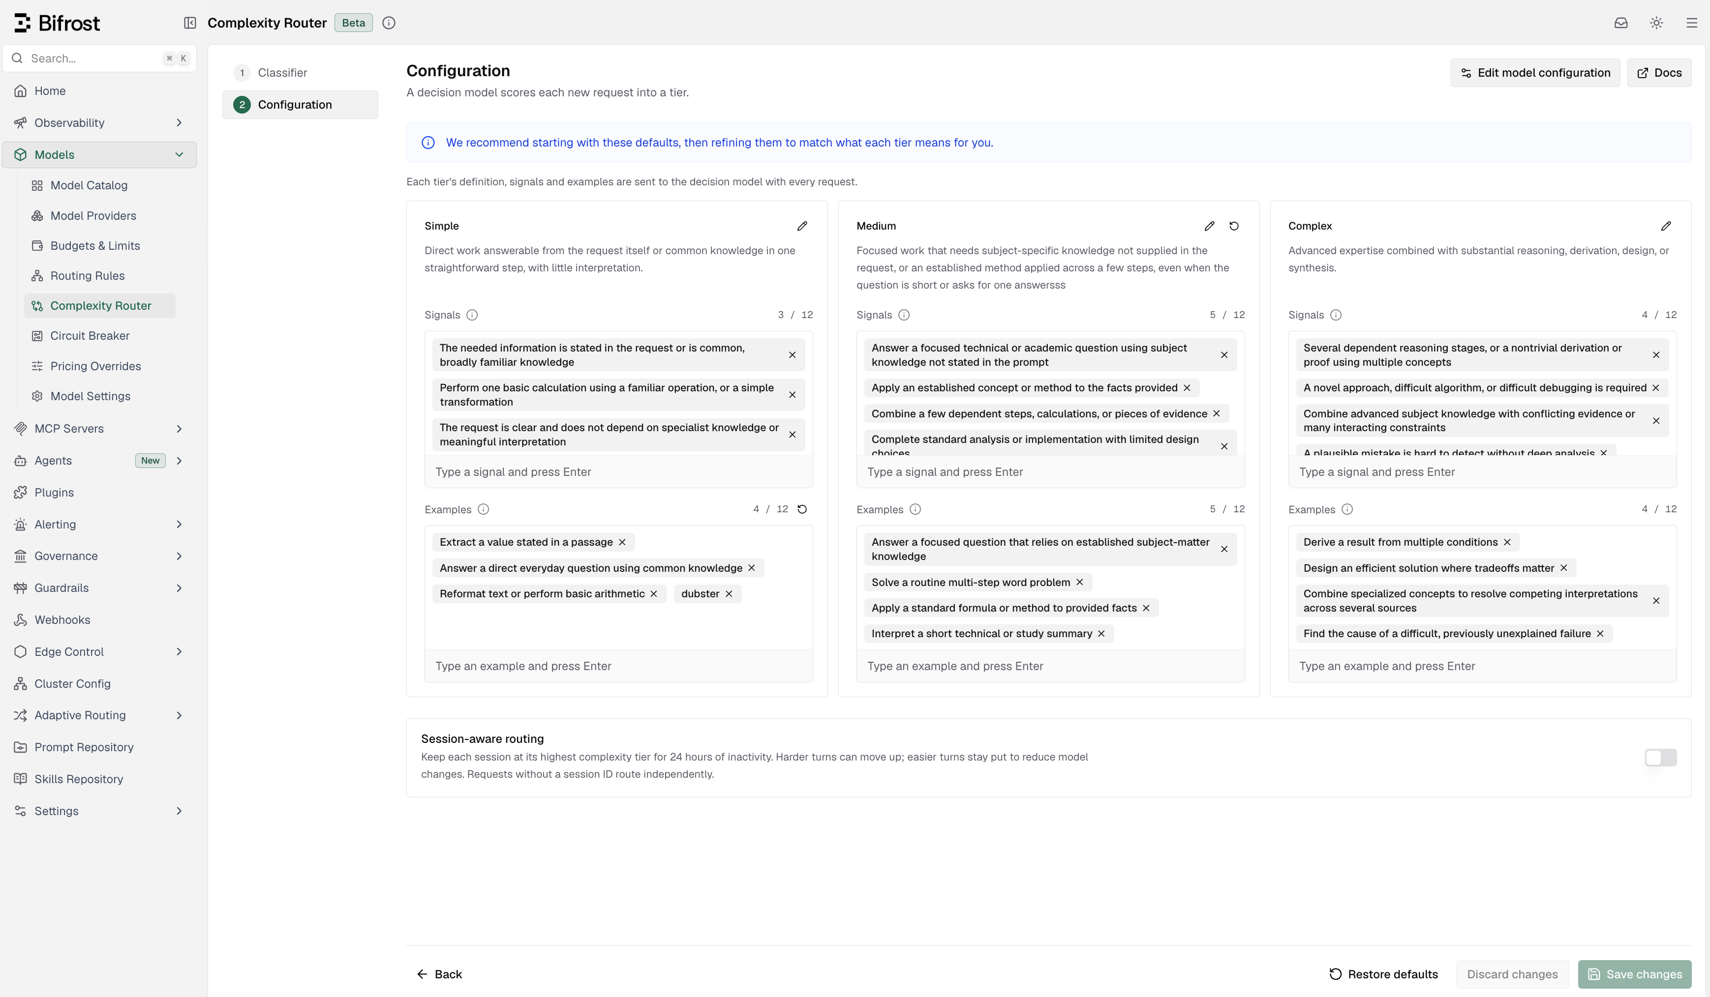The height and width of the screenshot is (997, 1710).
Task: Remove 'Design an efficient solution where tradeoffs matter'
Action: pos(1564,568)
